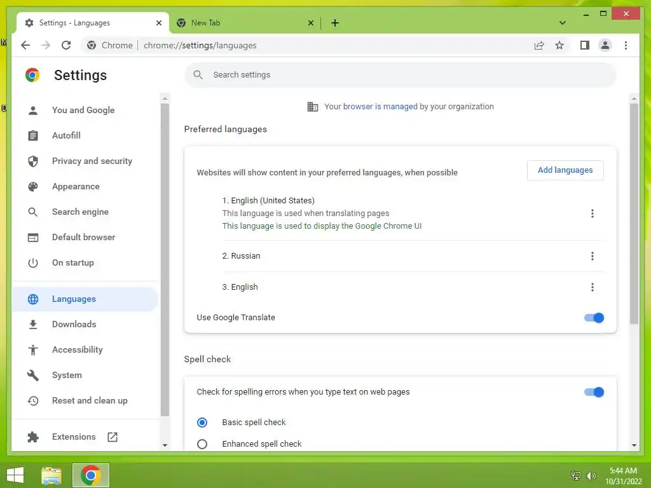
Task: Click the 'Spell check' section heading
Action: (x=207, y=360)
